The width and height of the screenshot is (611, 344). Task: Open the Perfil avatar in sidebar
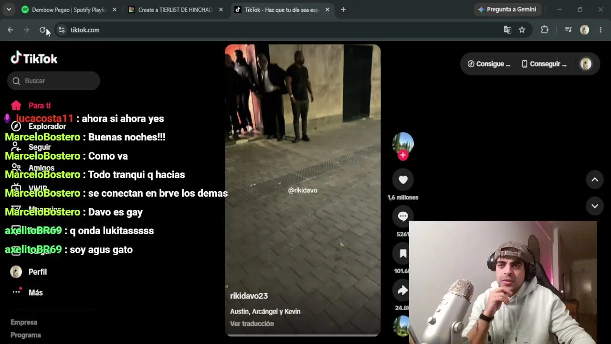(16, 272)
